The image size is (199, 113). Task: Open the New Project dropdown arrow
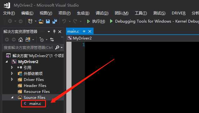36,21
